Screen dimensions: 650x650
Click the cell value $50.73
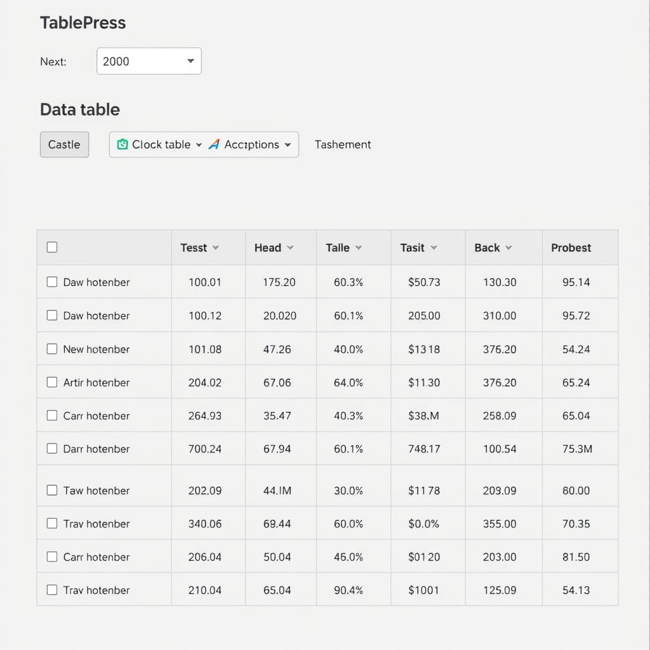click(x=424, y=282)
